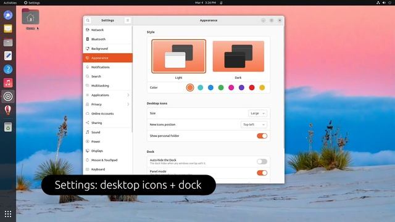This screenshot has width=395, height=222.
Task: Turn off Panel mode switch
Action: 262,173
